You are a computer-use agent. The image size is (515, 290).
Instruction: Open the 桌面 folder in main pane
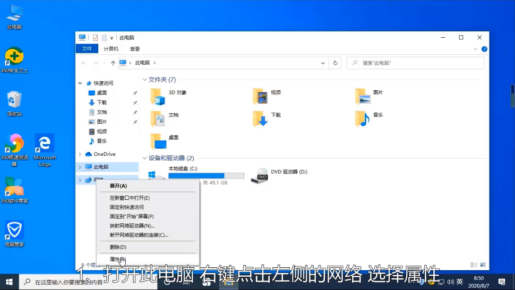pyautogui.click(x=164, y=142)
